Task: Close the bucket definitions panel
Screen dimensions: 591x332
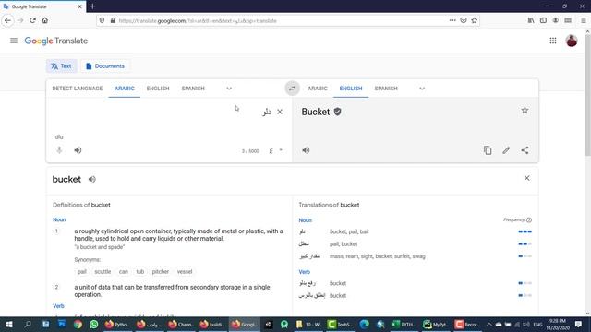Action: click(x=526, y=178)
